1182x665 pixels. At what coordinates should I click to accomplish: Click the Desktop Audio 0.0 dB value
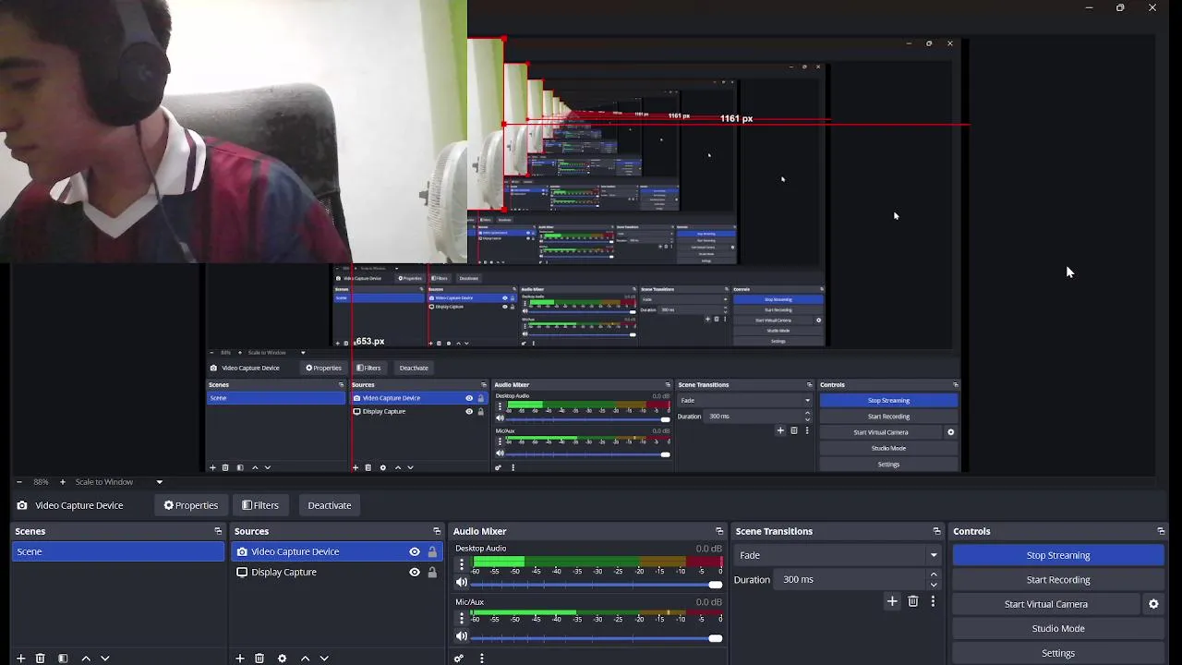click(x=708, y=549)
